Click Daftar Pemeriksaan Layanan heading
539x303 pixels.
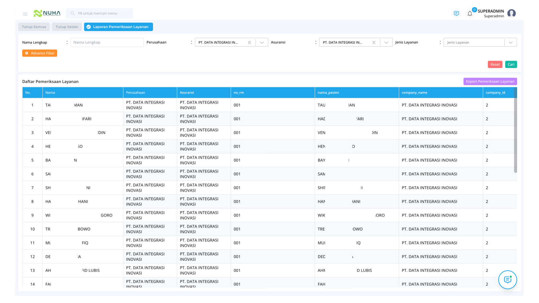coord(50,81)
